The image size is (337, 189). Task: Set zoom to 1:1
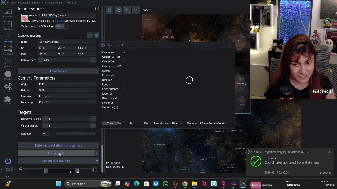136,10
